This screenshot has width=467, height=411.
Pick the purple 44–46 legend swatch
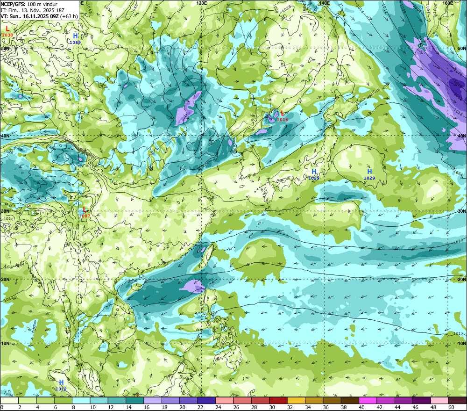point(403,401)
